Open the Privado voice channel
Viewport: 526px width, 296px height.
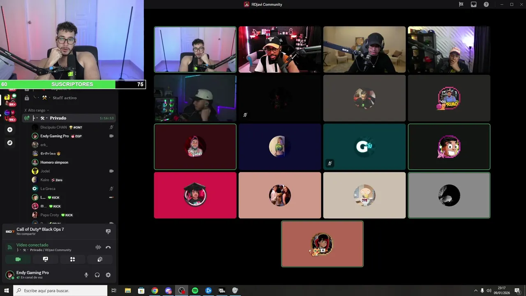click(68, 118)
